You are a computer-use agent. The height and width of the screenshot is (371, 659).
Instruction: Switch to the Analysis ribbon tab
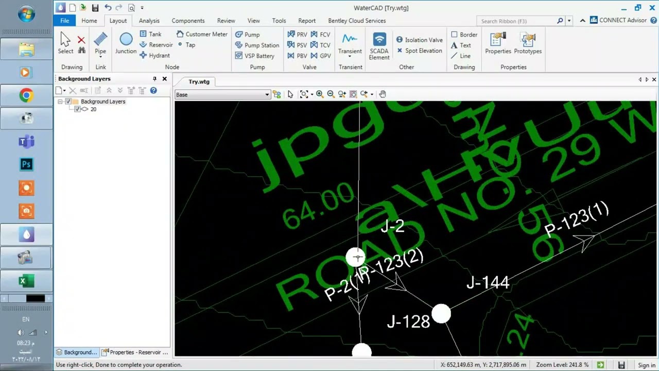click(x=149, y=21)
